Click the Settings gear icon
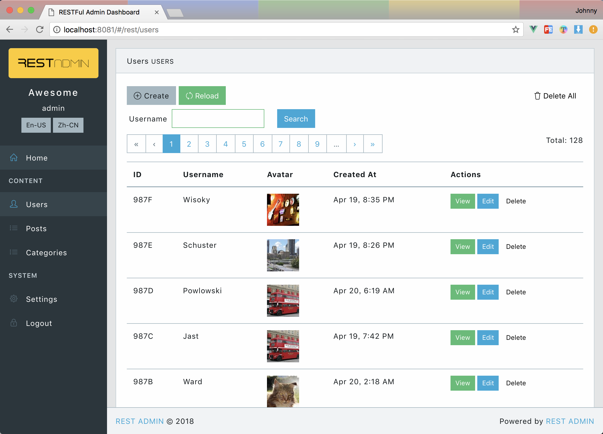Screen dimensions: 603x434 click(x=14, y=299)
